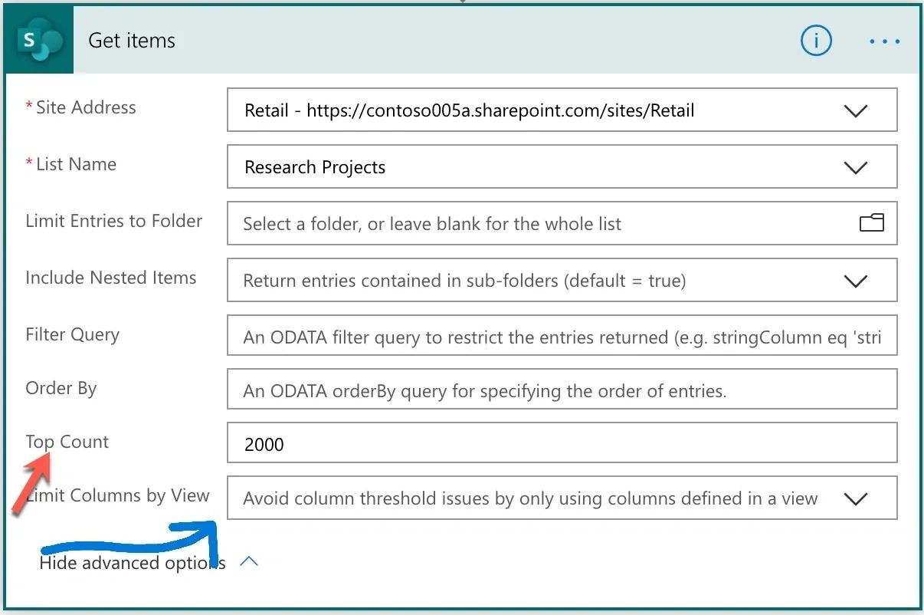Click the Include Nested Items label

[x=111, y=278]
